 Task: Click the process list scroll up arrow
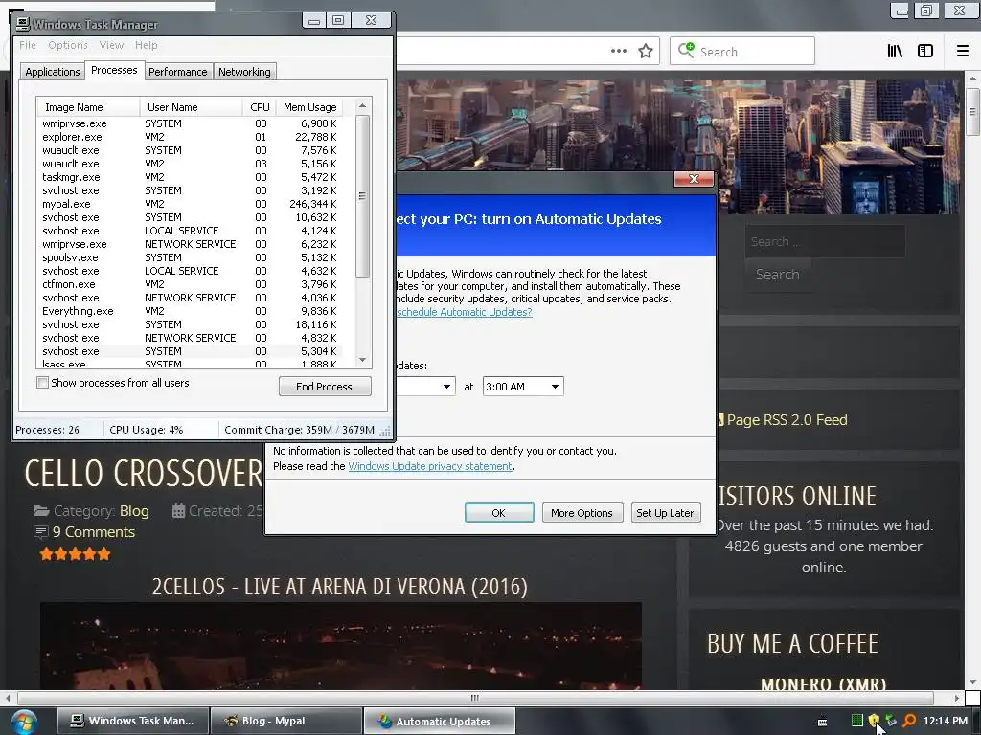click(362, 106)
